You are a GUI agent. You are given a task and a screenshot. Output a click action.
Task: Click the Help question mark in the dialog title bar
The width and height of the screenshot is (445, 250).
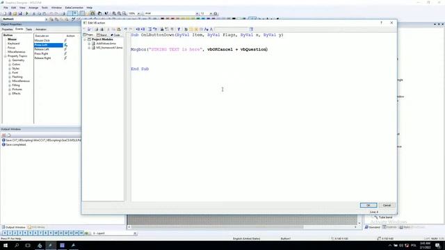(381, 23)
